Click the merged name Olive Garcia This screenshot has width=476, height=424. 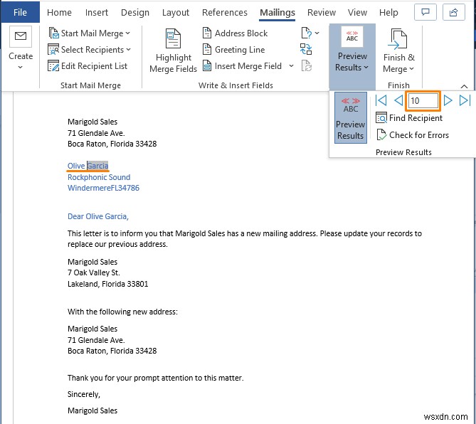pyautogui.click(x=88, y=166)
